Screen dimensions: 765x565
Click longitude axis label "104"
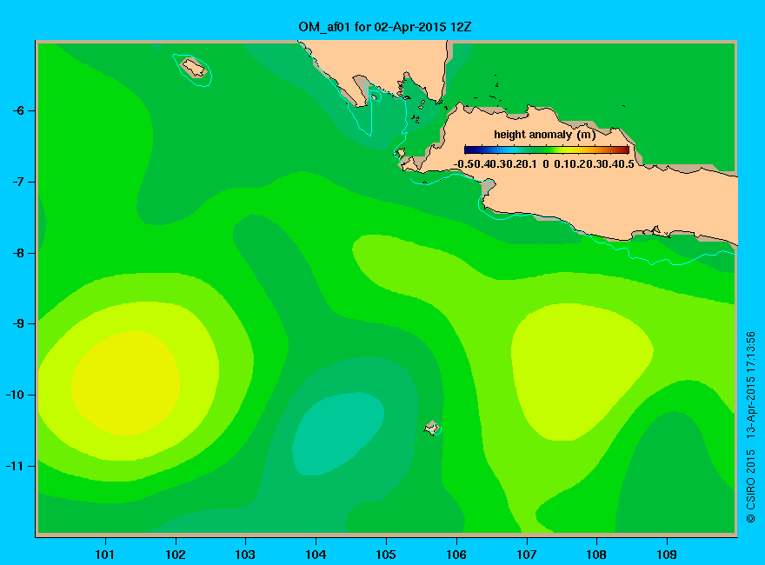pyautogui.click(x=316, y=555)
